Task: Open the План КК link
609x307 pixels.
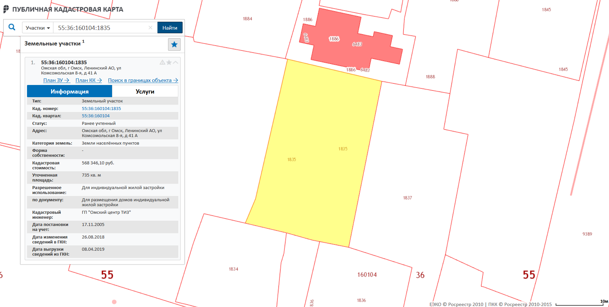Action: (x=88, y=80)
